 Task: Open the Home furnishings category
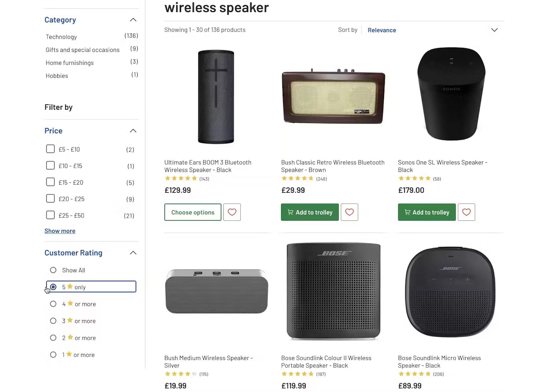point(69,63)
